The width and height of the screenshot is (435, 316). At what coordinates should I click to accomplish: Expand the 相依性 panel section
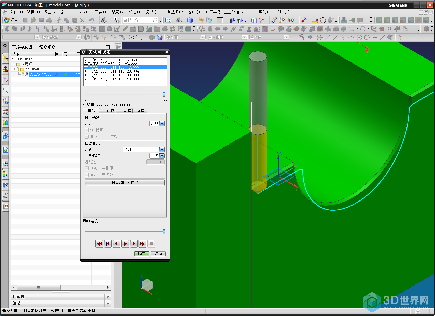pyautogui.click(x=108, y=297)
